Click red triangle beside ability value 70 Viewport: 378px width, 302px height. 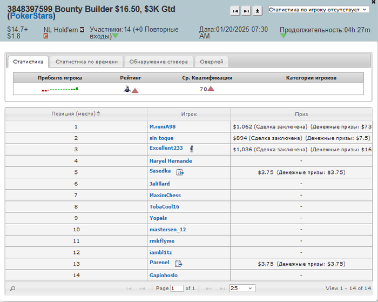pyautogui.click(x=211, y=89)
